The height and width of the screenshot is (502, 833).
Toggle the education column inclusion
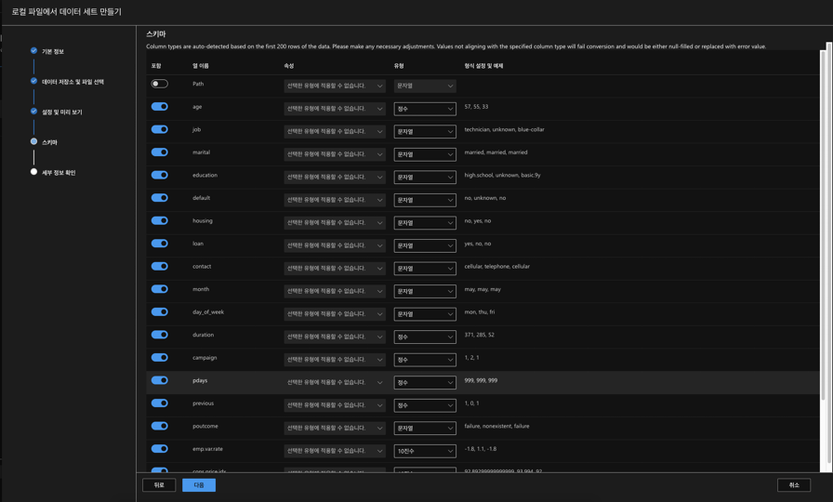[x=159, y=176]
